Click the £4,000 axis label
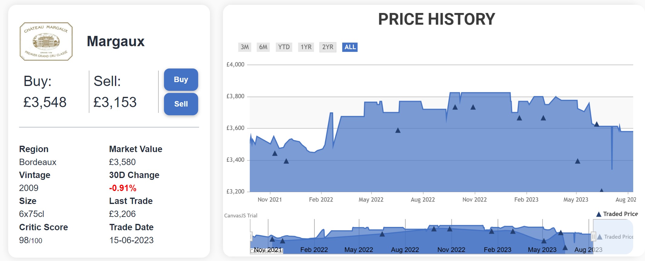Viewport: 645px width, 261px height. click(x=235, y=64)
